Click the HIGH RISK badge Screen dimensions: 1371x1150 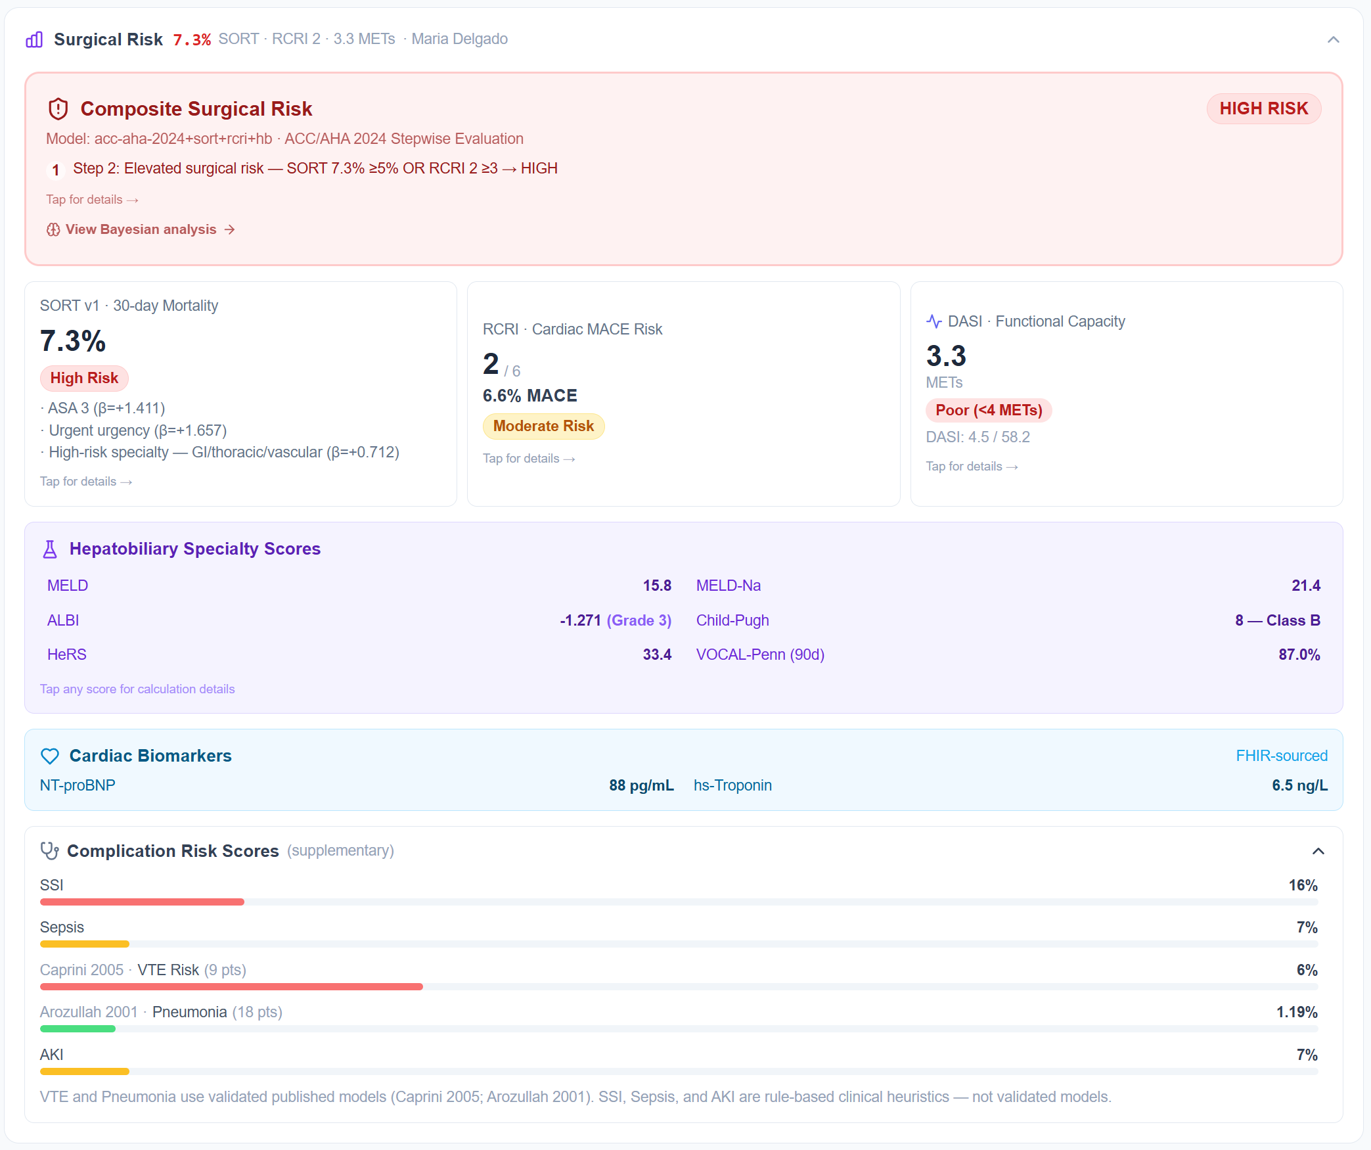tap(1263, 109)
